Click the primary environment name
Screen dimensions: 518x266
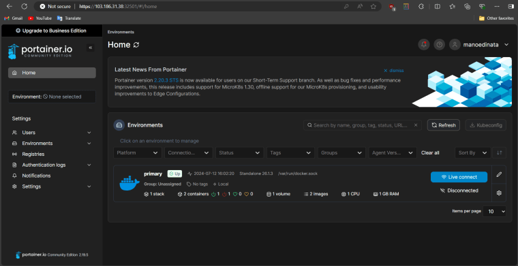click(153, 173)
